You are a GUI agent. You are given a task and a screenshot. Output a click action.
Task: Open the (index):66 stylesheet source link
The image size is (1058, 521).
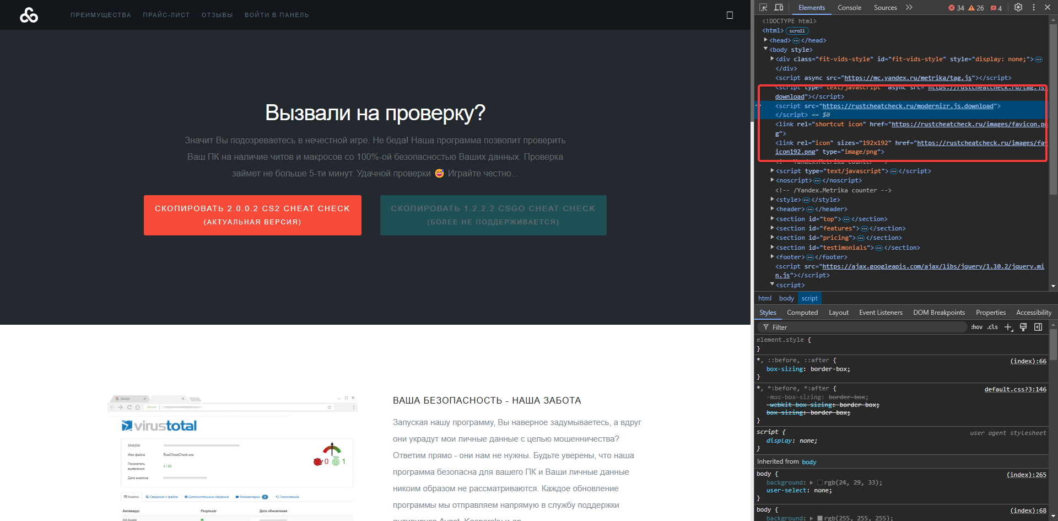tap(1028, 361)
